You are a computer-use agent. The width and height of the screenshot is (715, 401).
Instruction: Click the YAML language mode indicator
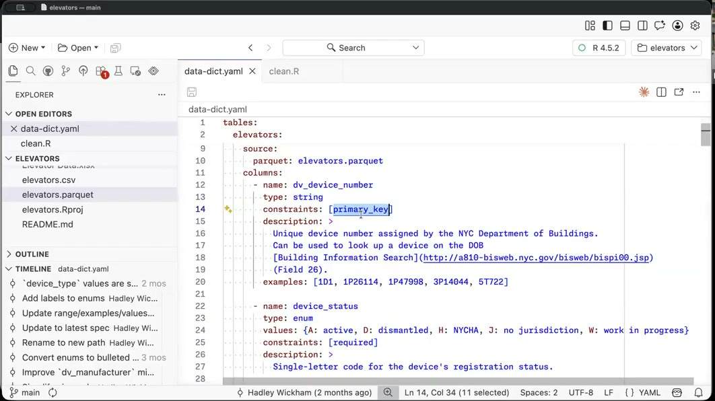click(642, 392)
